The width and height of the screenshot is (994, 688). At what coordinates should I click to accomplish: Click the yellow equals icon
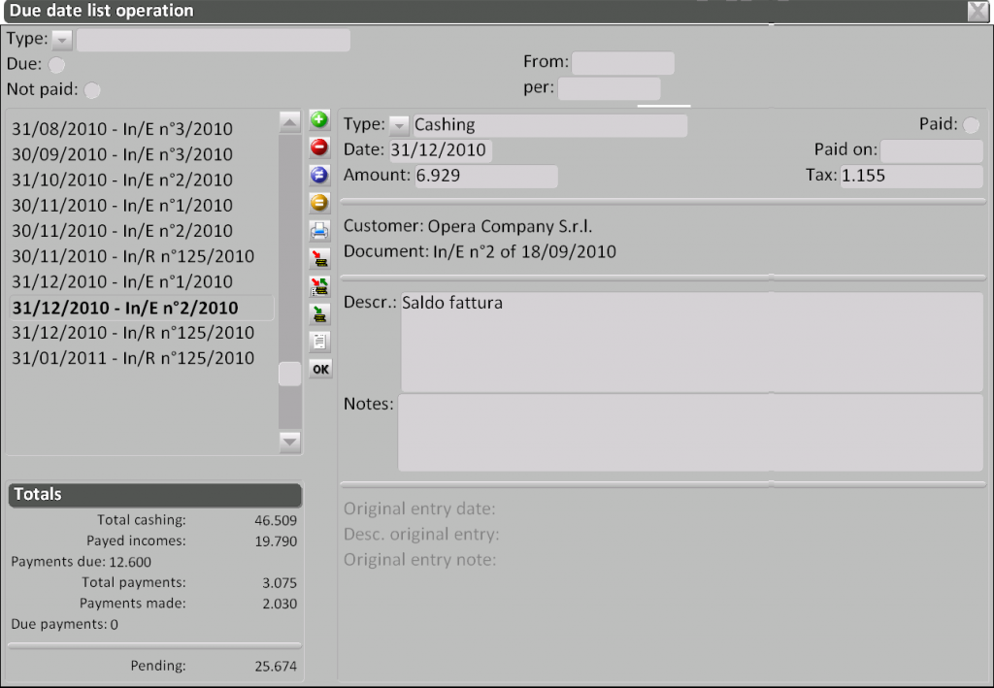[x=319, y=203]
